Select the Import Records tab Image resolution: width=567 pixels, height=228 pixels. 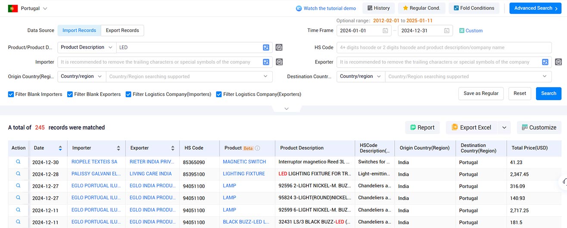click(79, 31)
